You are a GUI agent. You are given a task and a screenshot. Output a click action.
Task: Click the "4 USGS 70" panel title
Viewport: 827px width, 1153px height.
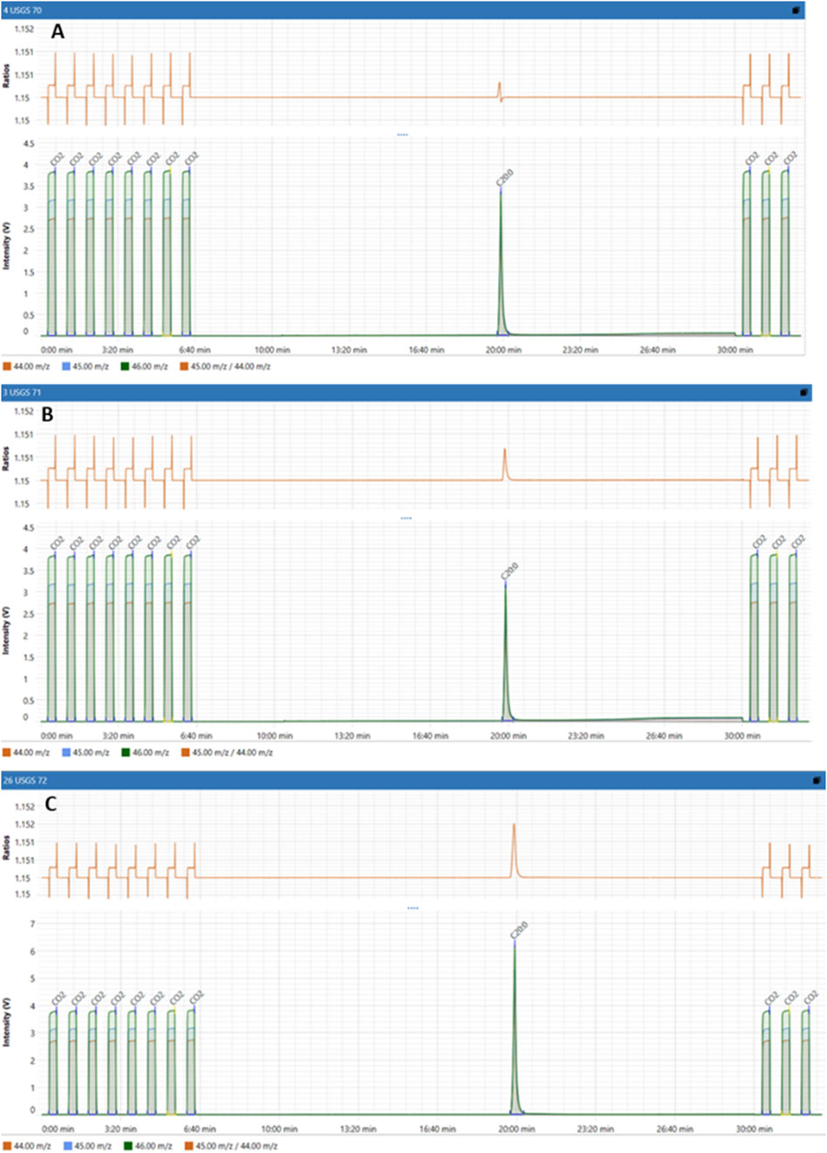[23, 10]
